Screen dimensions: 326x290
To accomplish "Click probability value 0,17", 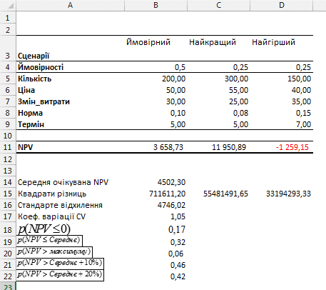I will [x=177, y=229].
